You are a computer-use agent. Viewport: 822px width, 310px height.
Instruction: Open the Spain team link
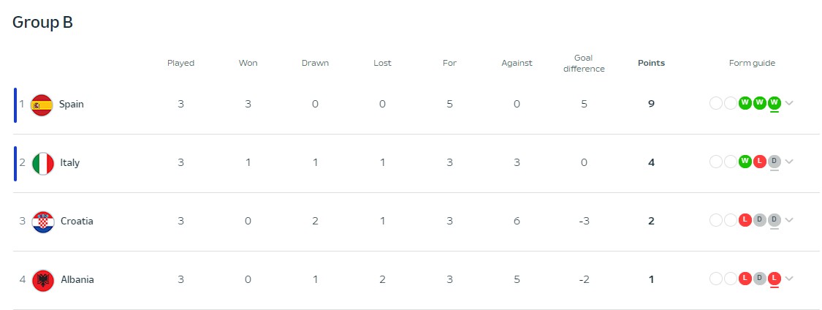point(72,104)
